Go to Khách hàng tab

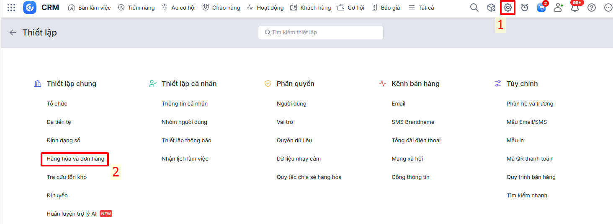pyautogui.click(x=310, y=8)
